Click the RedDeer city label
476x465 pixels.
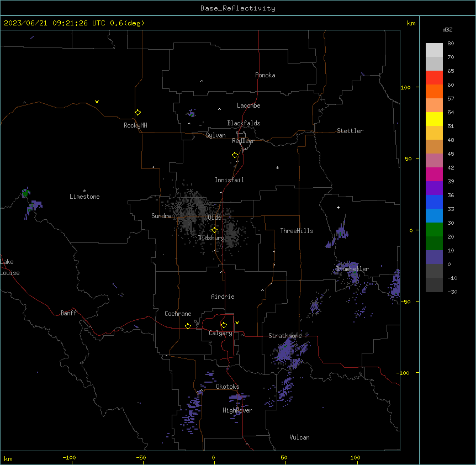click(243, 141)
